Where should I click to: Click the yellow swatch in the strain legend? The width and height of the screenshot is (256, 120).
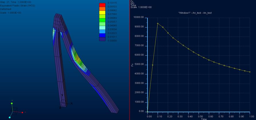[102, 13]
